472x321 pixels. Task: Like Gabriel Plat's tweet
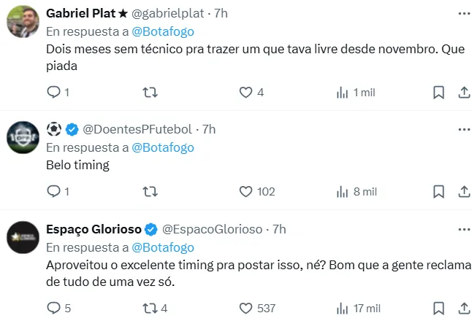[x=246, y=93]
